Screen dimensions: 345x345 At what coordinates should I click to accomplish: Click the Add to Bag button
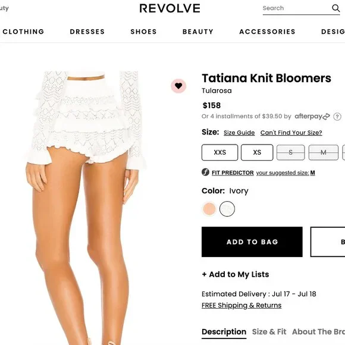pyautogui.click(x=252, y=242)
